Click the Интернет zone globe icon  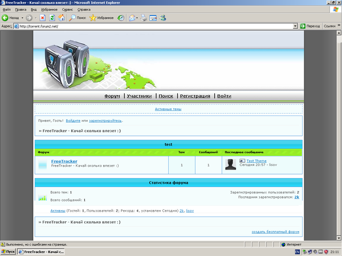coord(283,245)
